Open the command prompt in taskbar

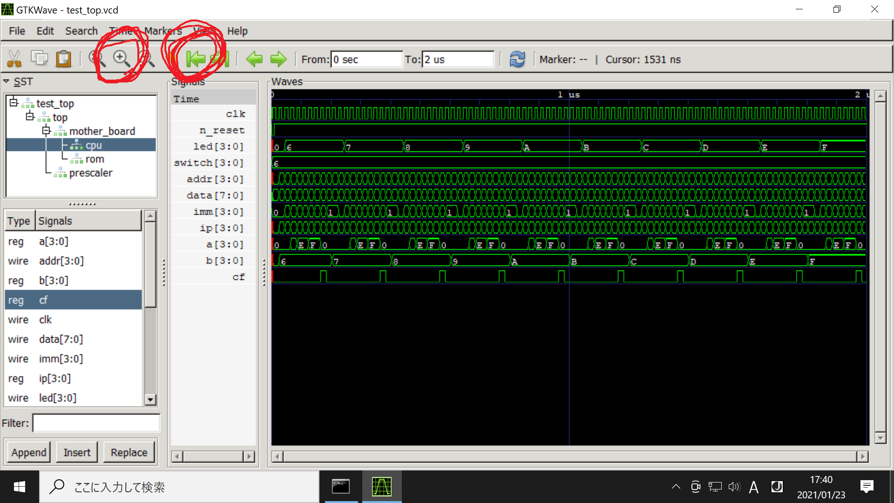pyautogui.click(x=341, y=487)
